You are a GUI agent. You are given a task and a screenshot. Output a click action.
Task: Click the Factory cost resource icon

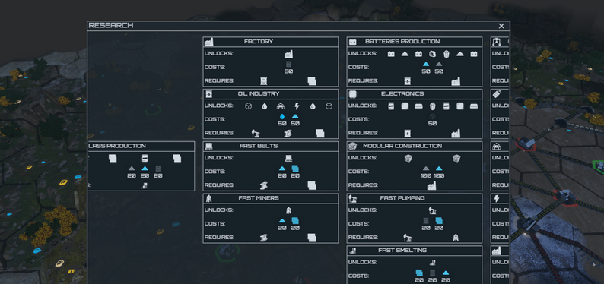click(288, 65)
